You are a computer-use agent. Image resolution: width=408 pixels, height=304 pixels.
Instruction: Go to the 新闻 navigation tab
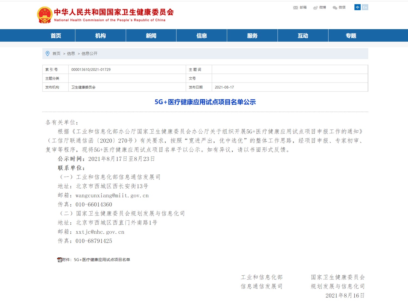click(151, 36)
